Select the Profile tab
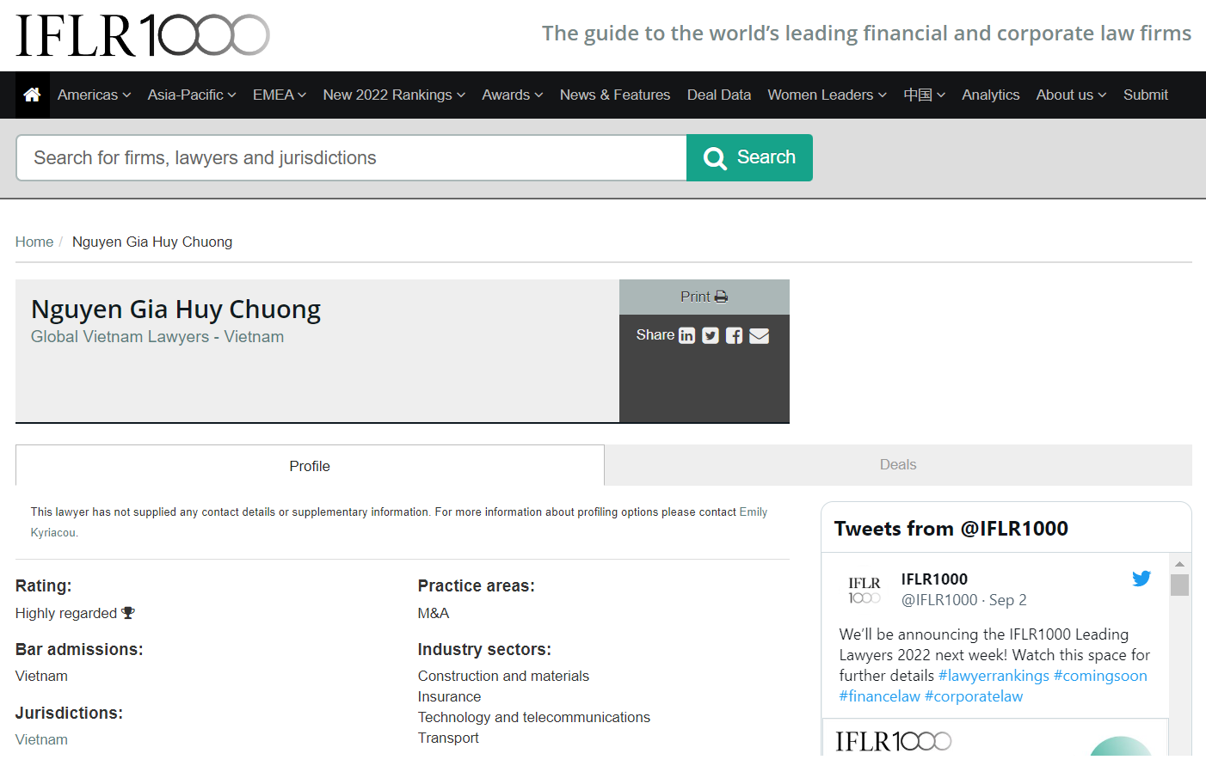The height and width of the screenshot is (772, 1206). (310, 466)
